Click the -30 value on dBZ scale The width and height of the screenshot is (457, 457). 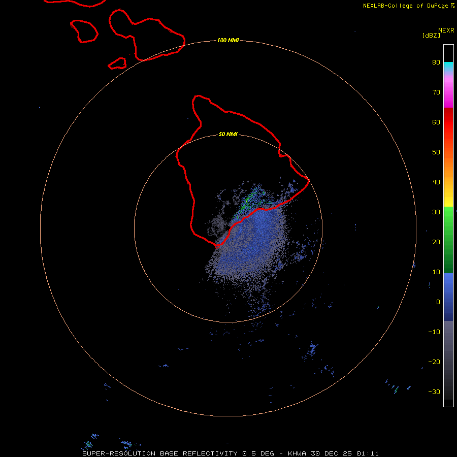(x=434, y=392)
